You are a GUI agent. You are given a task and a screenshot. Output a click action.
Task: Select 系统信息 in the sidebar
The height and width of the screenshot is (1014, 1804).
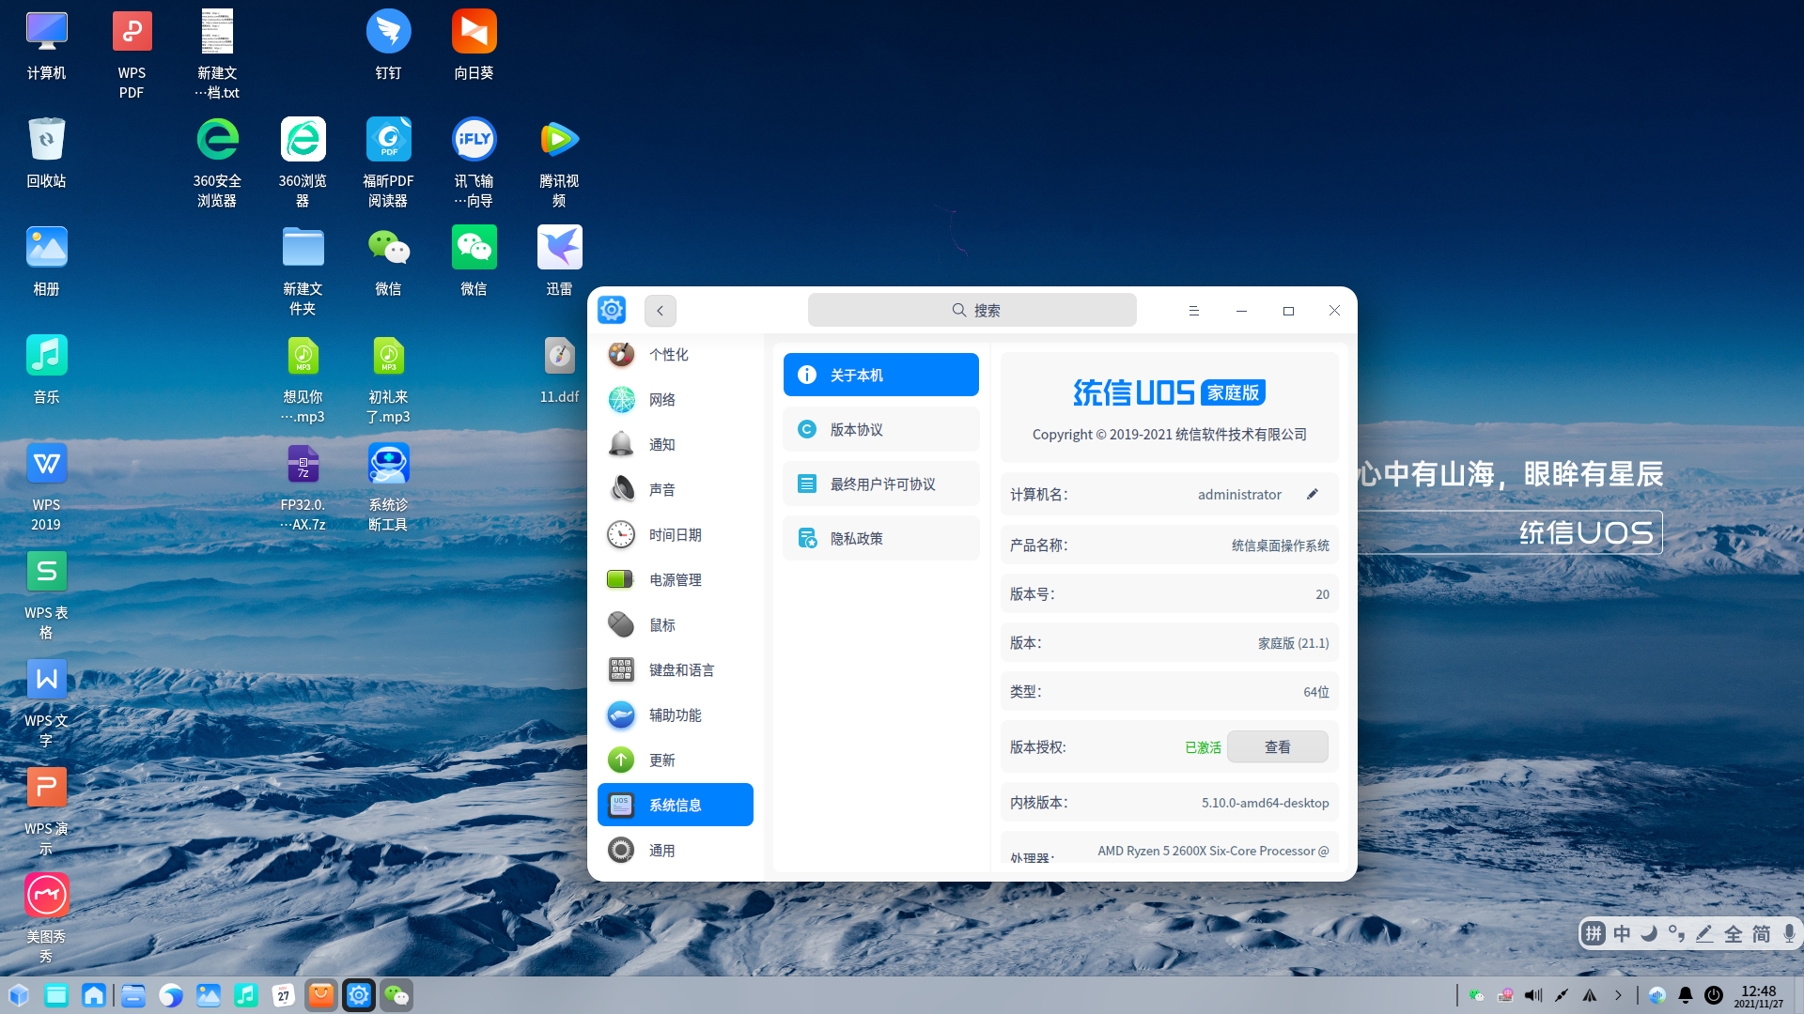675,806
